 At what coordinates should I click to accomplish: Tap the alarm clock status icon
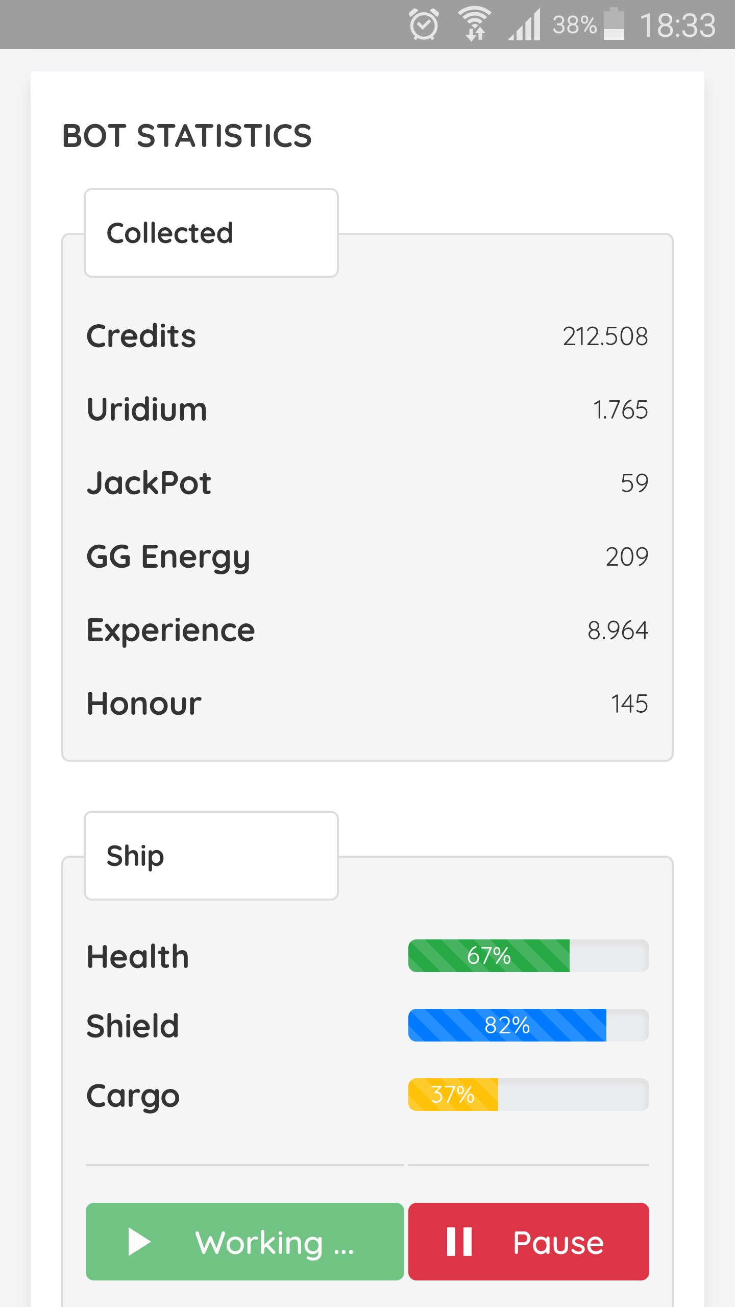(424, 25)
